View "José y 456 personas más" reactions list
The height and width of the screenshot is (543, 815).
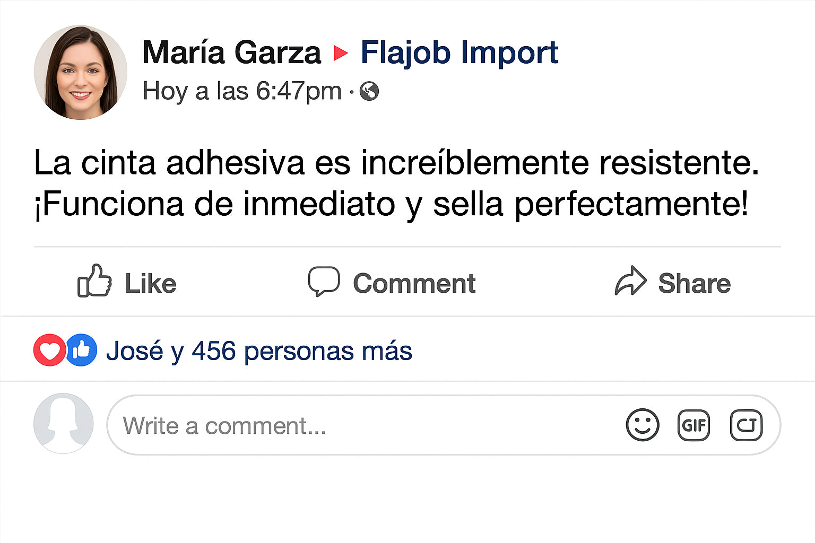coord(259,351)
